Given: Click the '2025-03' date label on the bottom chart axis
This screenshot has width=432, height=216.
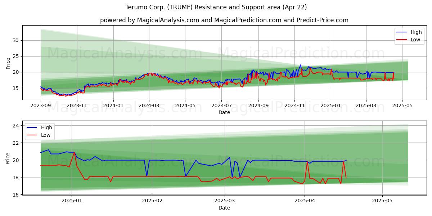Looking at the screenshot, I should pyautogui.click(x=225, y=201).
